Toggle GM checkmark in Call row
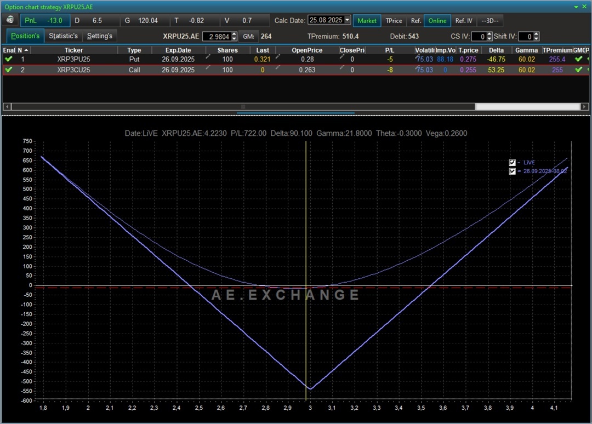The image size is (592, 424). coord(578,70)
